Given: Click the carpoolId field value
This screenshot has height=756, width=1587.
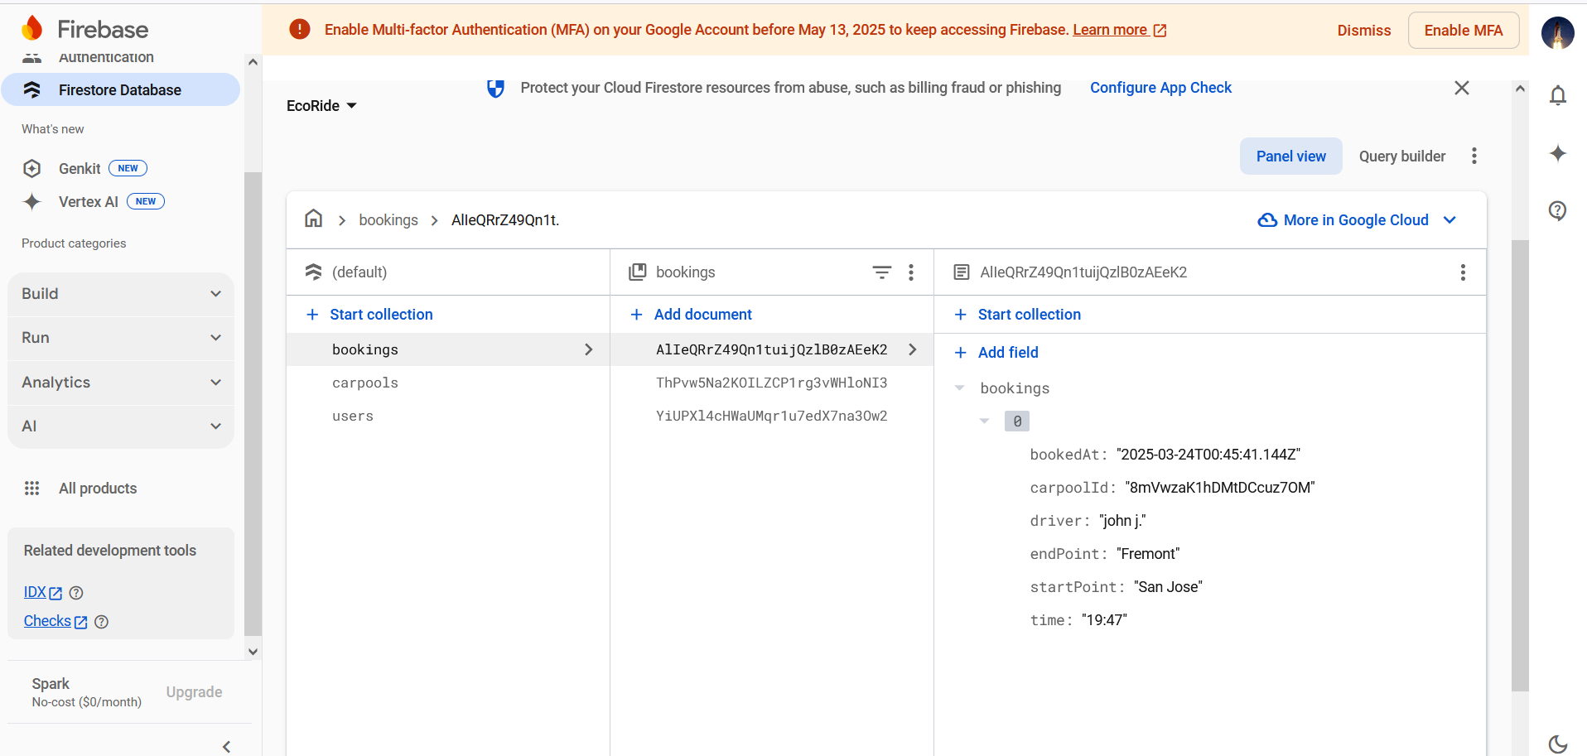Looking at the screenshot, I should (1220, 488).
